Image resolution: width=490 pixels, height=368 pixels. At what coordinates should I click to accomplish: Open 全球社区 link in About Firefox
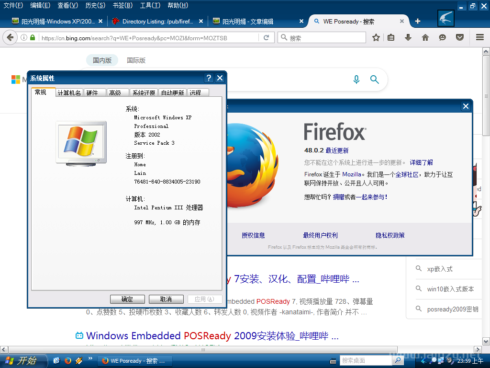(407, 174)
